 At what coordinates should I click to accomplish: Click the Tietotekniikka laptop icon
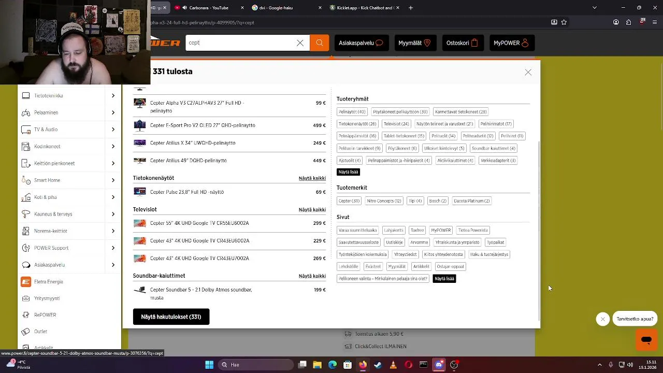tap(26, 96)
